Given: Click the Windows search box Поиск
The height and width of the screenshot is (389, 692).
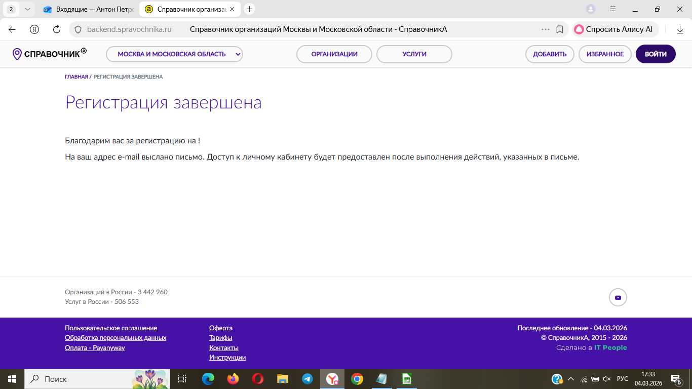Looking at the screenshot, I should (97, 379).
